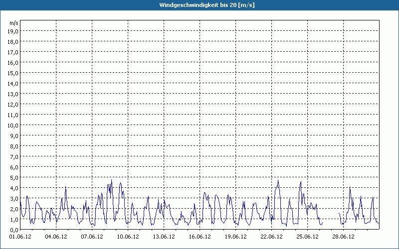
Task: Click the 01.06.12 date label
Action: tap(20, 237)
